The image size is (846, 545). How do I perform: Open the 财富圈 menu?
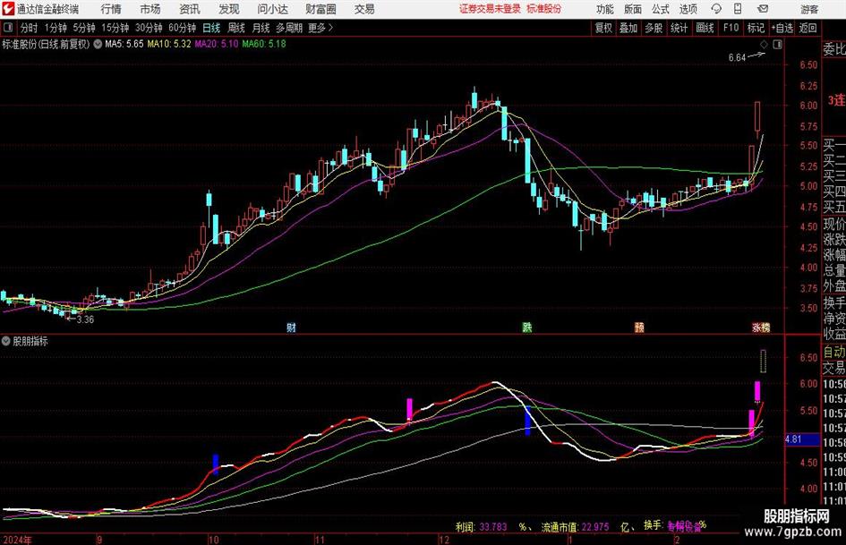(320, 9)
